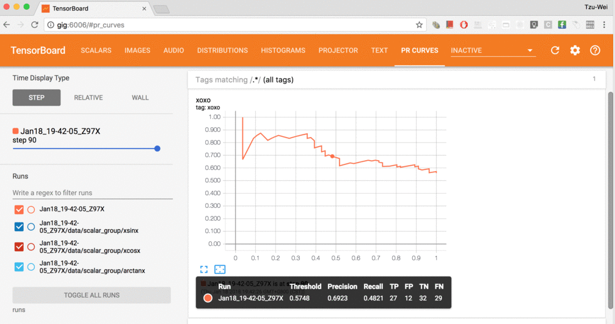The width and height of the screenshot is (615, 324).
Task: Uncheck the scalar_group/xsinx run checkbox
Action: (19, 227)
